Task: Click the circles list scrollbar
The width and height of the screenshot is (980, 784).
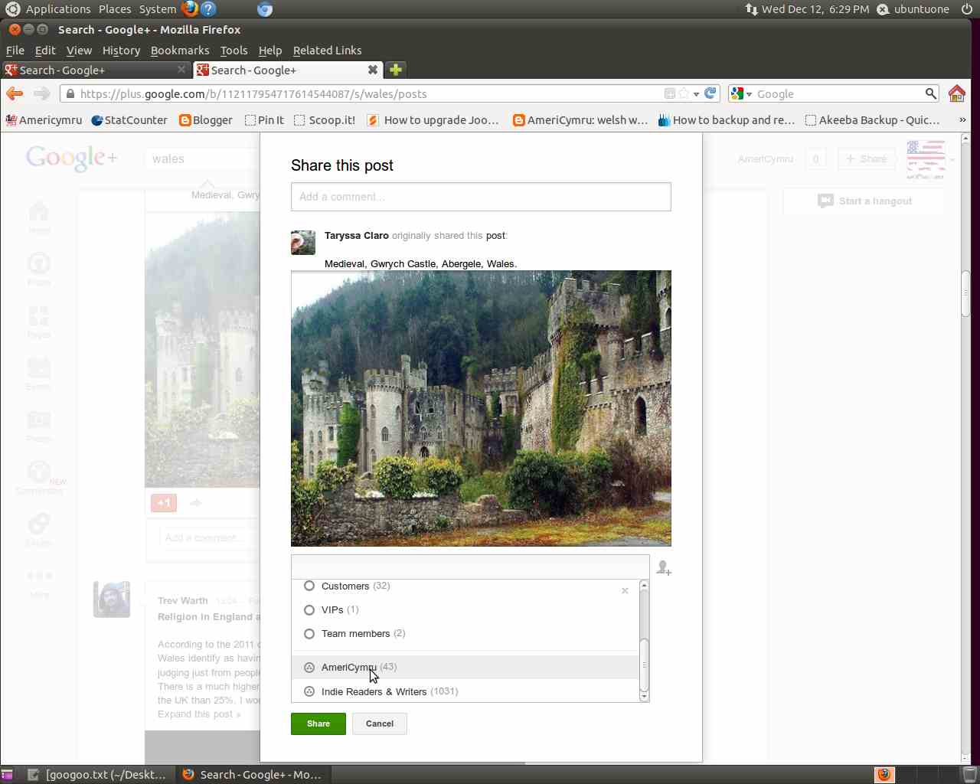Action: pos(644,665)
